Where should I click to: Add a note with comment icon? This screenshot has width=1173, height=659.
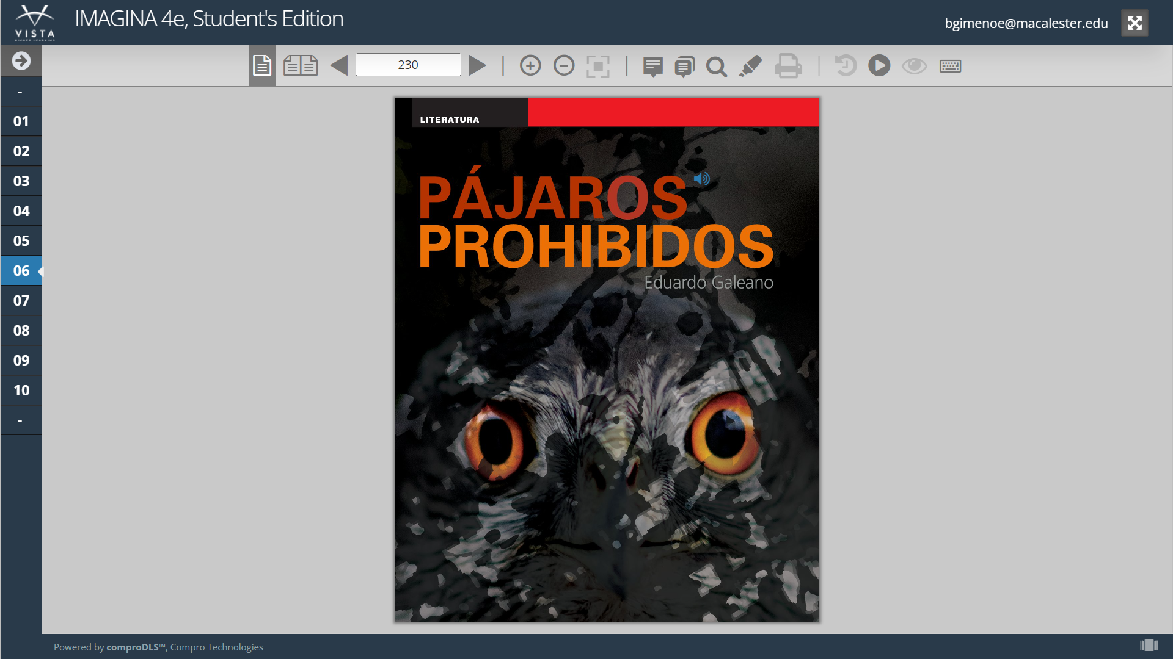652,66
